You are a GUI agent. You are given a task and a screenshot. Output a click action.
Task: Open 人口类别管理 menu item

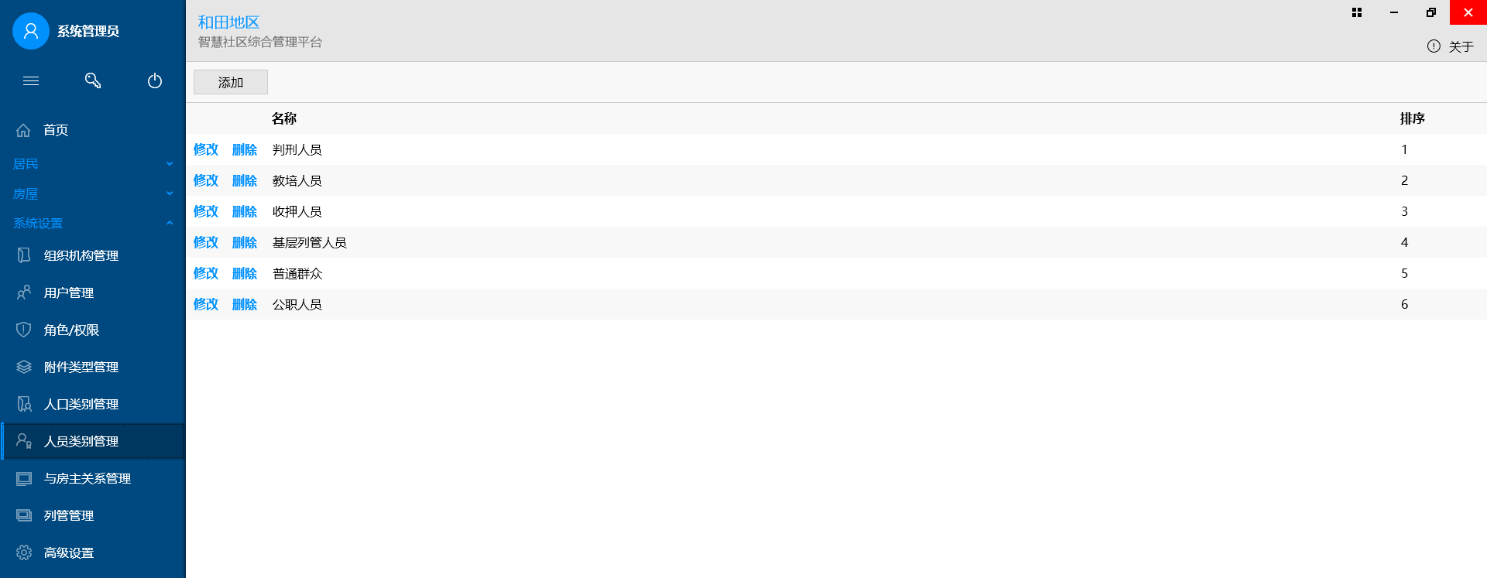(x=81, y=404)
